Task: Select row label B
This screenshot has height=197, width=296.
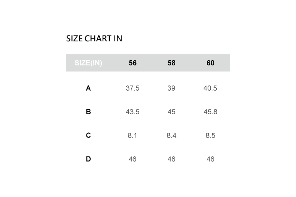Action: click(x=88, y=112)
